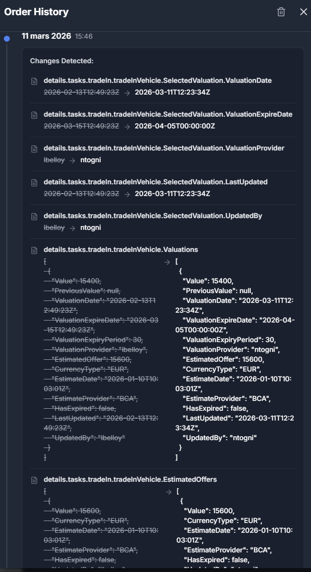
Task: Click document icon beside tradeInVehicle.Valuations
Action: [34, 250]
